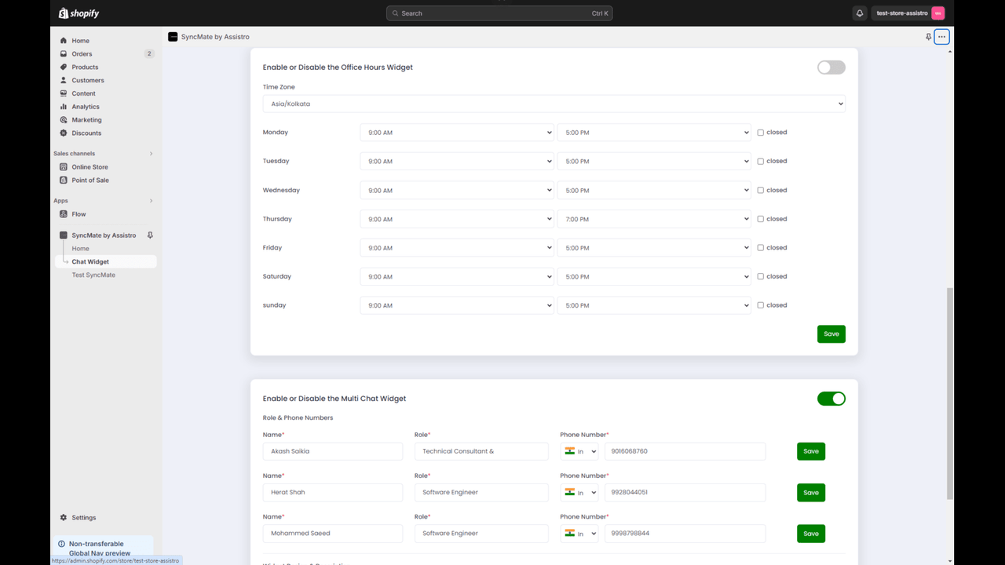The image size is (1005, 565).
Task: Click the Analytics chart icon
Action: pyautogui.click(x=64, y=107)
